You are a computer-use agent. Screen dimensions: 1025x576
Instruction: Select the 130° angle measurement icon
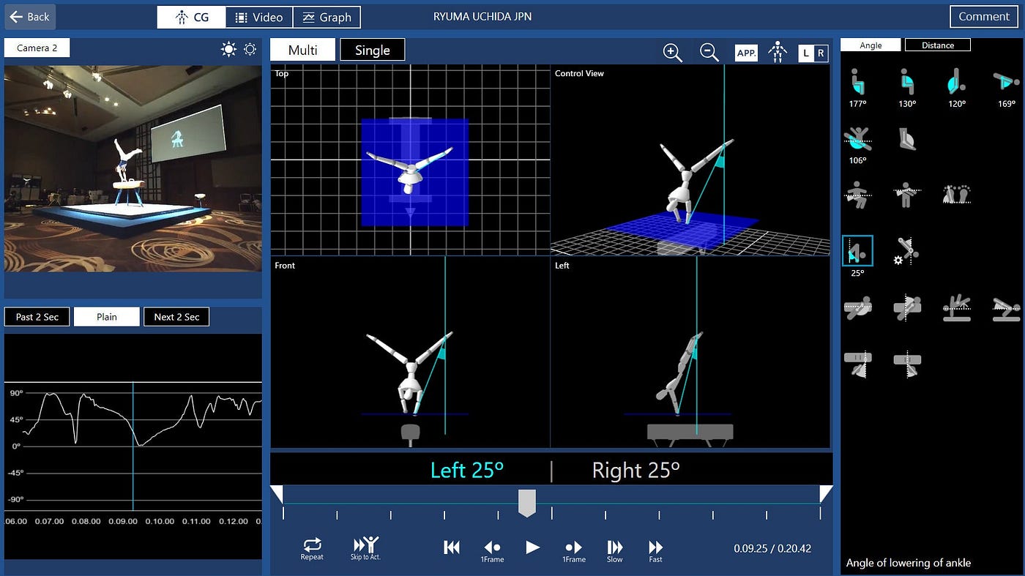point(907,82)
